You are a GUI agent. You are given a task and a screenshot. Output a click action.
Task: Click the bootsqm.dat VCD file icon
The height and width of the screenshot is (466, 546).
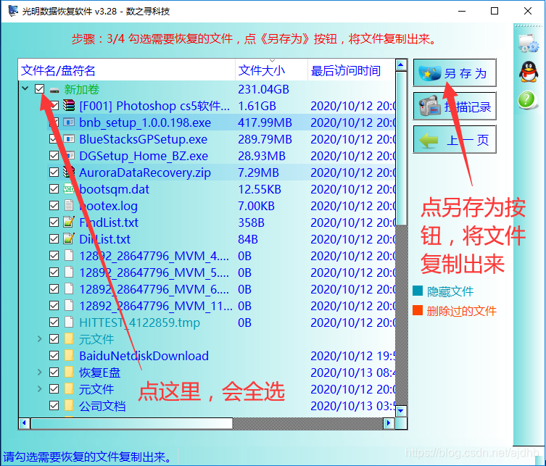click(x=69, y=189)
